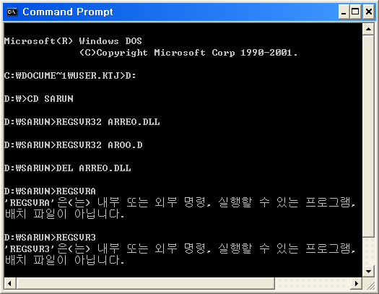The height and width of the screenshot is (294, 379).
Task: Minimize the Command Prompt window
Action: coord(344,12)
